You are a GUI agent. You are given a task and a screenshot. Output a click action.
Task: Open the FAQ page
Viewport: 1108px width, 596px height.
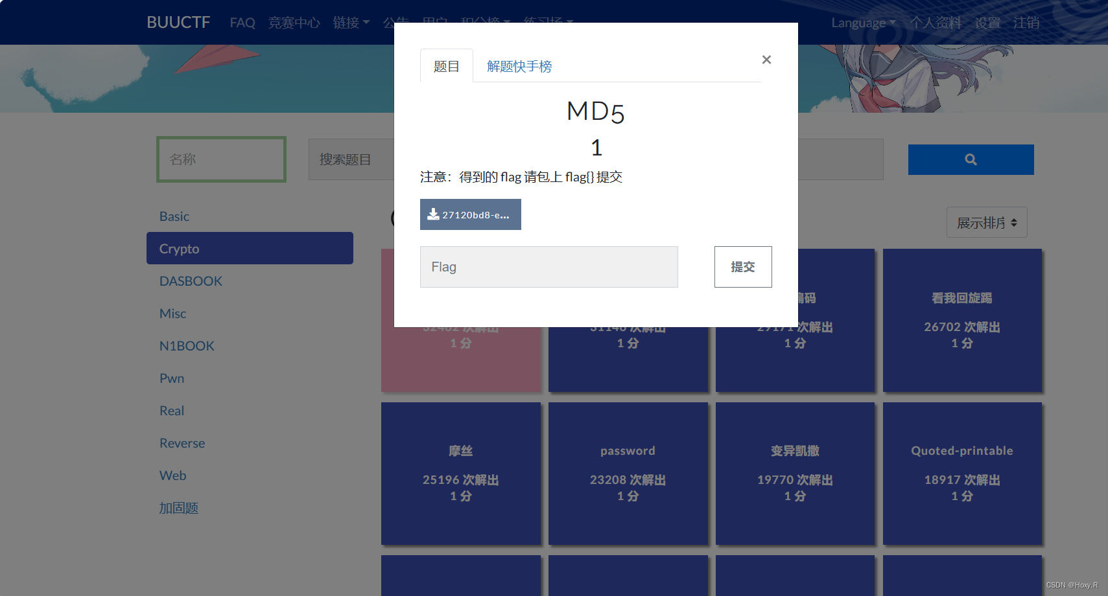[x=242, y=23]
